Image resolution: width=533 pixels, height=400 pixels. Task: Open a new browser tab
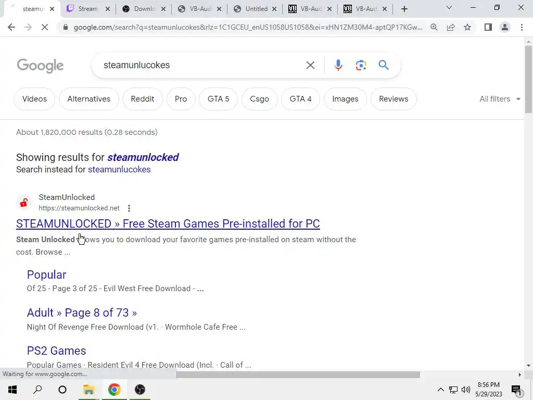point(404,9)
